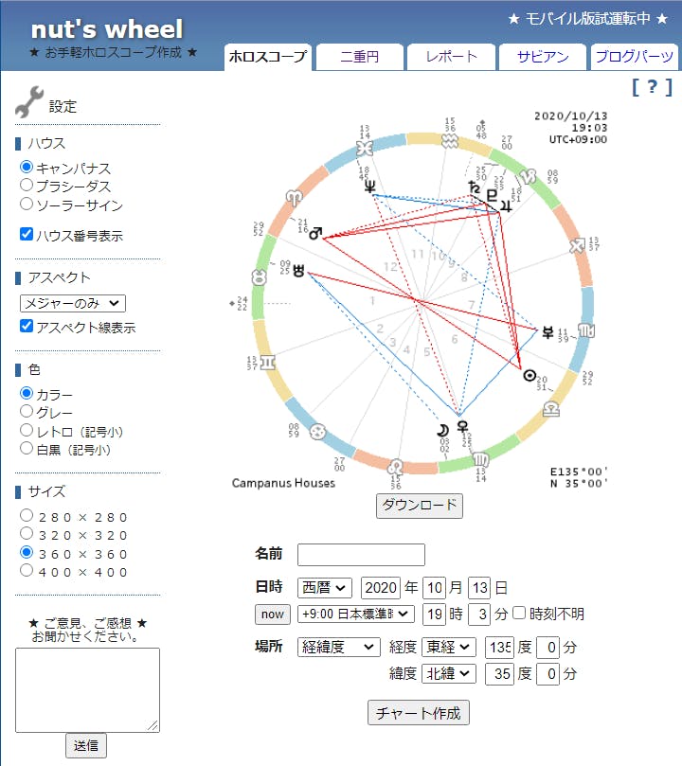Open the サビアン tab
Image resolution: width=682 pixels, height=766 pixels.
[x=542, y=57]
